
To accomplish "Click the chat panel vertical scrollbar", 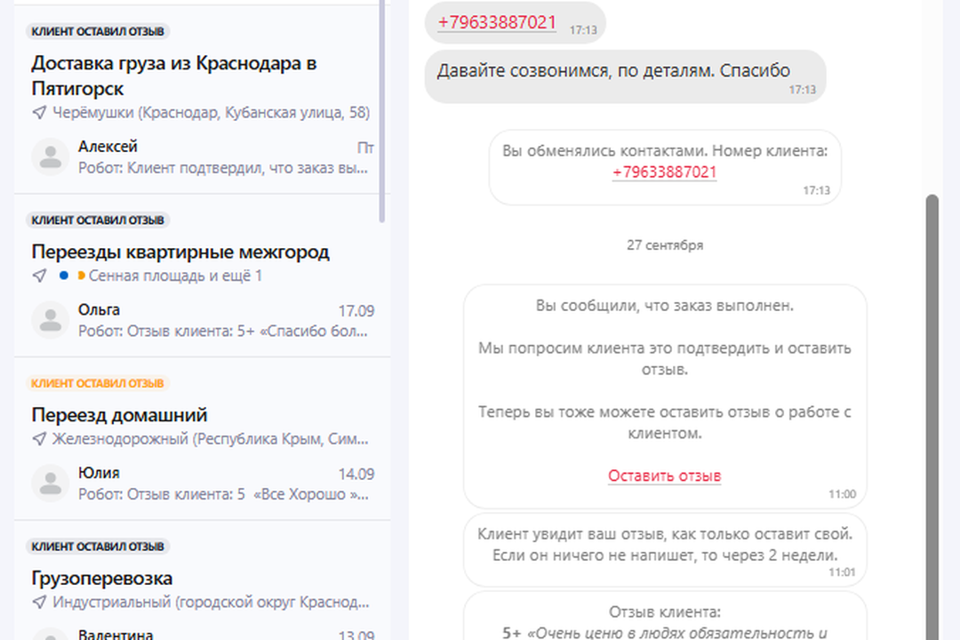I will (x=932, y=400).
